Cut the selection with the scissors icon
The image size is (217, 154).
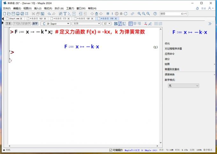tap(34, 14)
